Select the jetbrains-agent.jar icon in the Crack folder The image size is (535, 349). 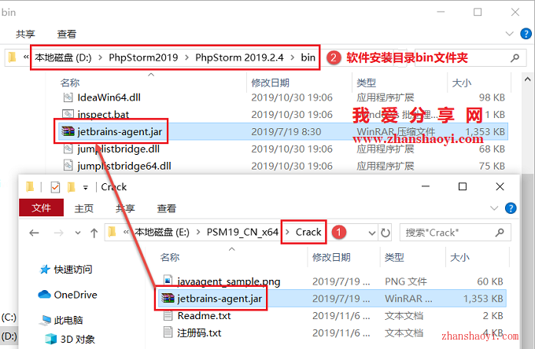click(168, 298)
